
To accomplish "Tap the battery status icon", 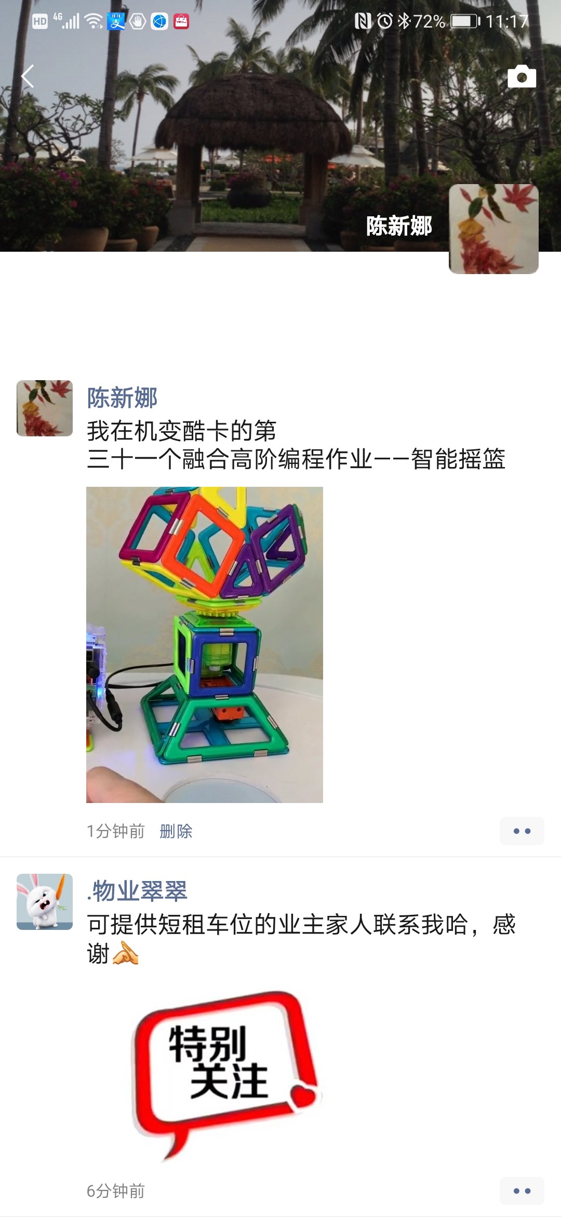I will coord(464,21).
